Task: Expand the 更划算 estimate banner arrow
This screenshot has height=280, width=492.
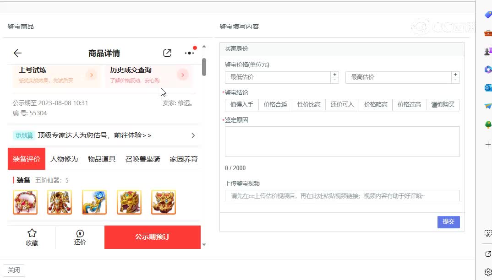Action: (x=193, y=135)
